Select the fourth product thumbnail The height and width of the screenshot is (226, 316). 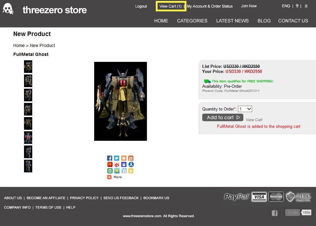coord(28,109)
